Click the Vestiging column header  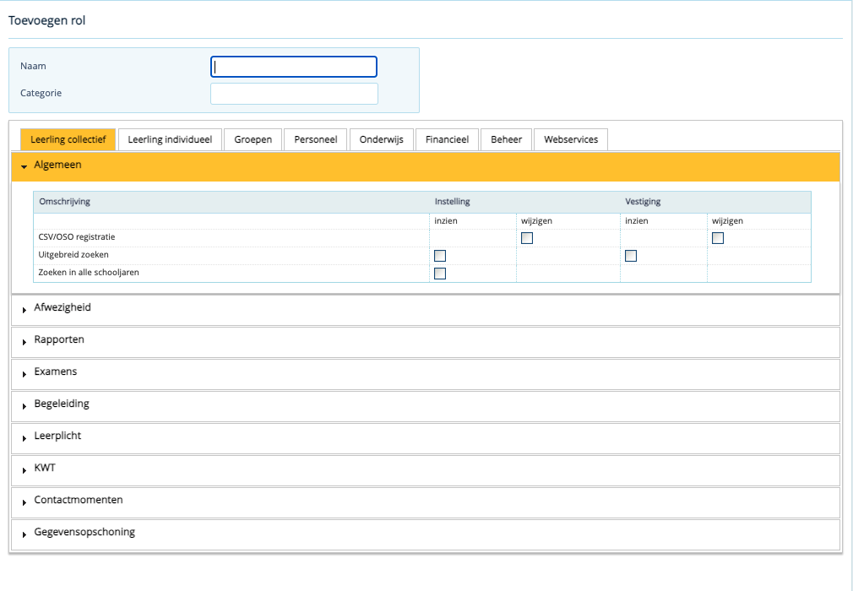point(643,202)
